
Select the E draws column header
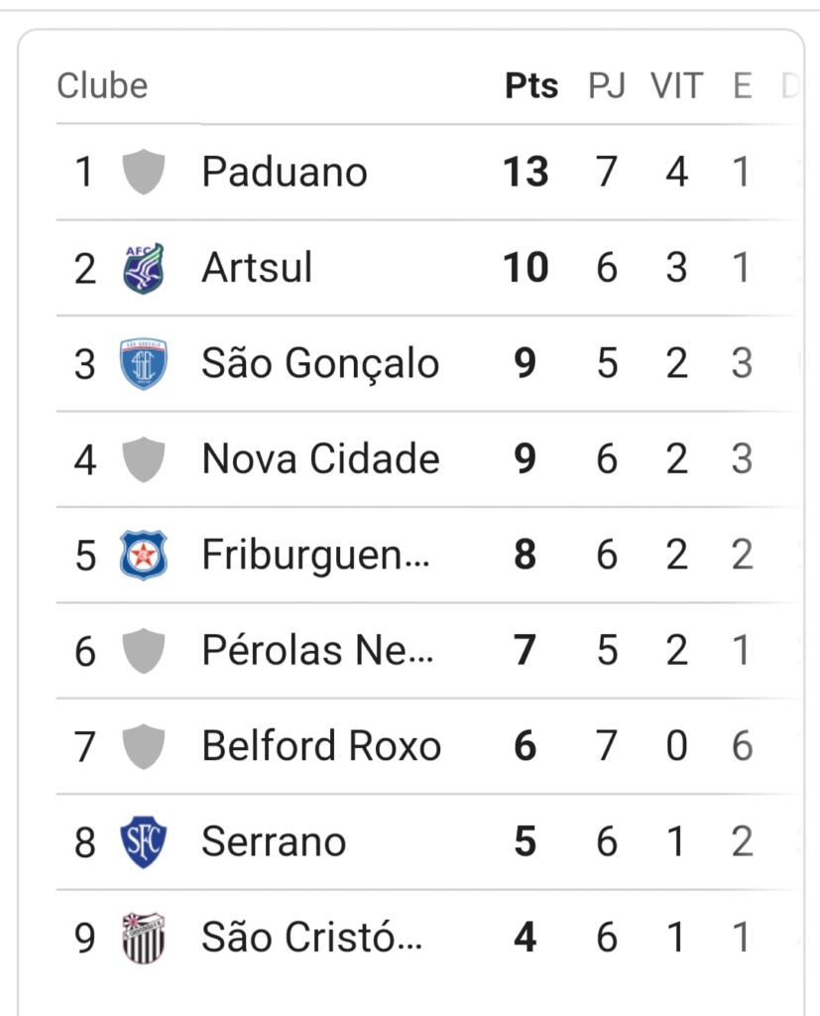click(743, 85)
